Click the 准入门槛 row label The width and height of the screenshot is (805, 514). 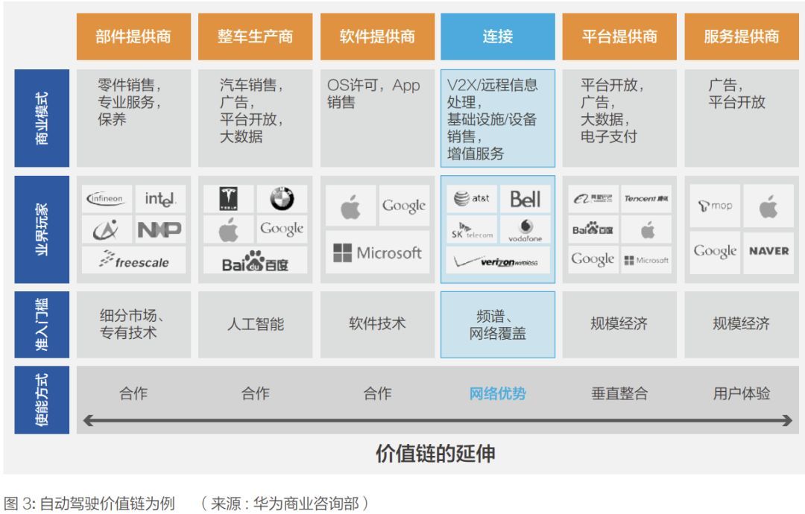42,324
